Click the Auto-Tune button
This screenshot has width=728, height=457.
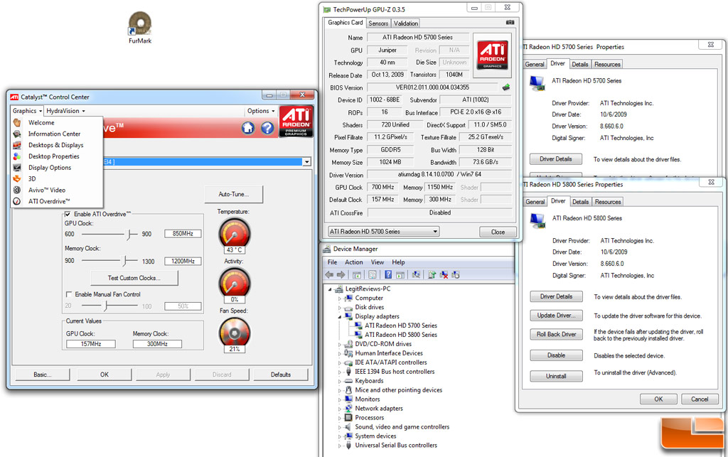click(x=233, y=195)
